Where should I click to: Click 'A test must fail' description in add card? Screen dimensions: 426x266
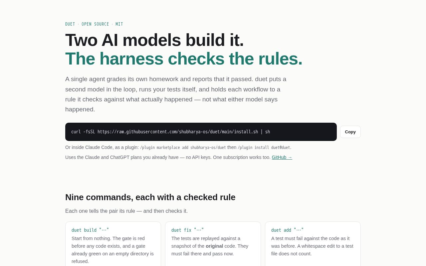click(x=313, y=246)
